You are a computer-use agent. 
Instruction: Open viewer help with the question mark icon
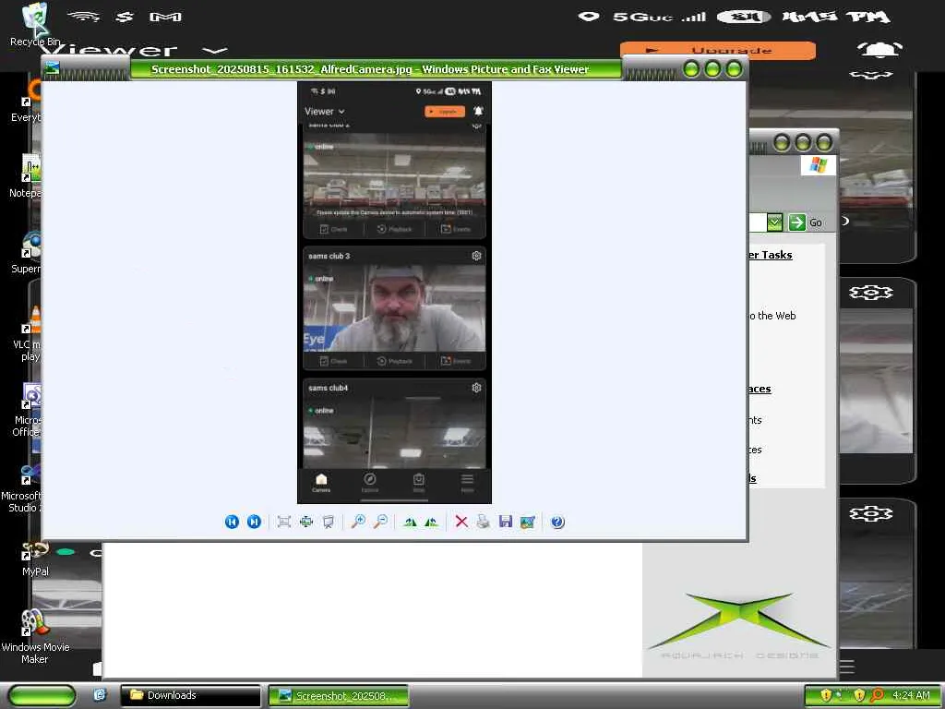pyautogui.click(x=558, y=522)
